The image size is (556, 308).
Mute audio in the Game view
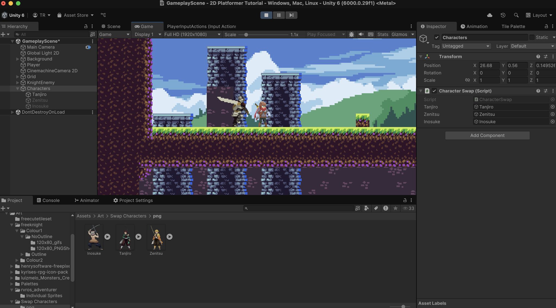click(361, 34)
